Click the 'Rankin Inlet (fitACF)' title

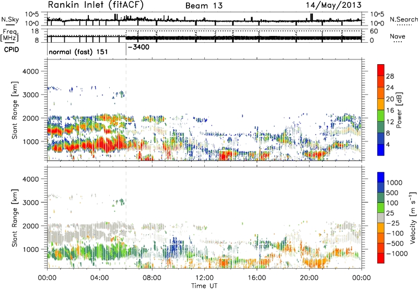click(96, 5)
